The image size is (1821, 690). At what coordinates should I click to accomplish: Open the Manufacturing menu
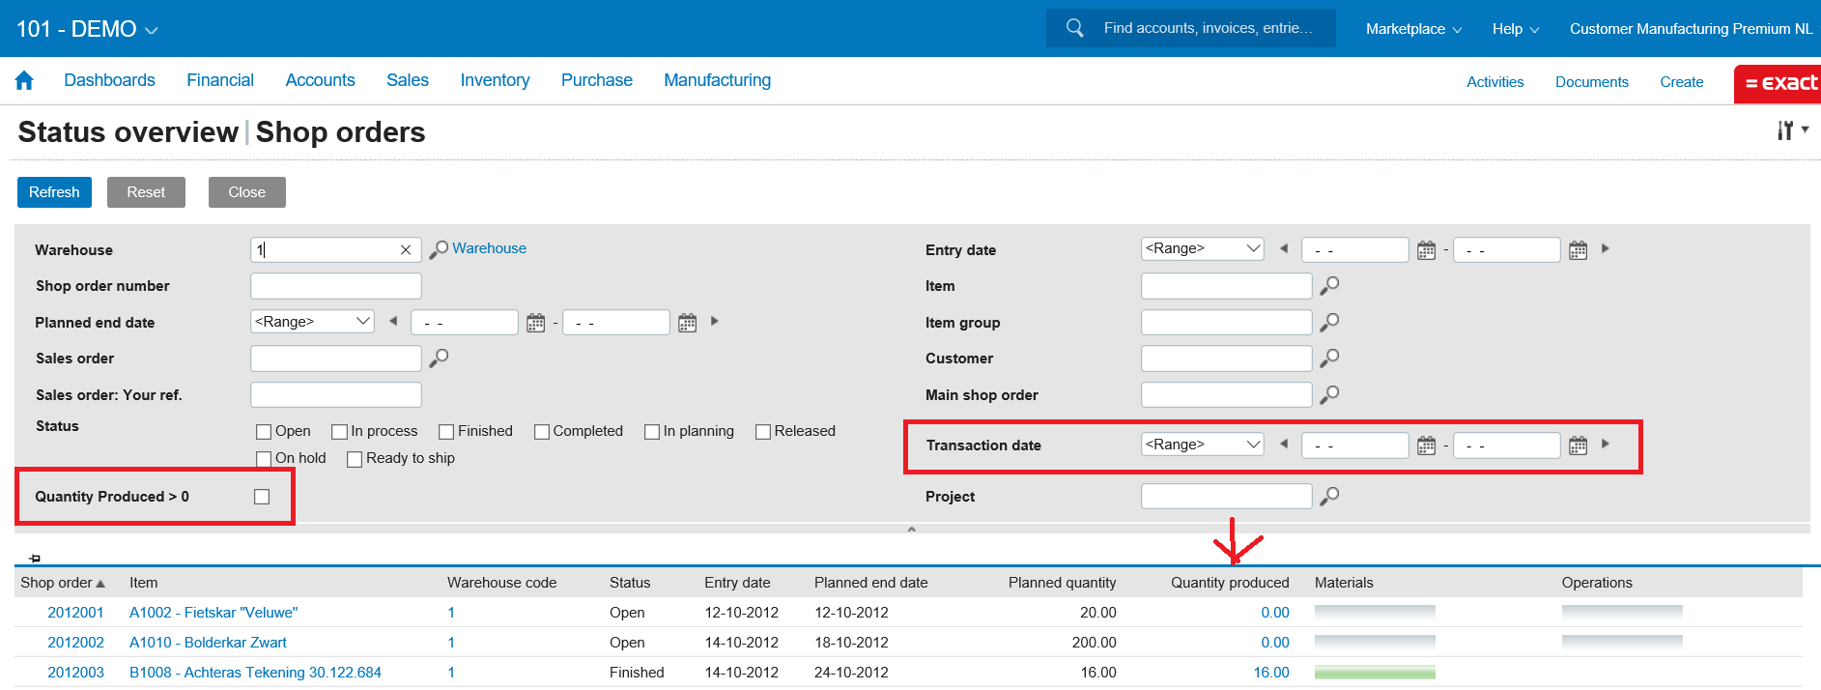(717, 80)
